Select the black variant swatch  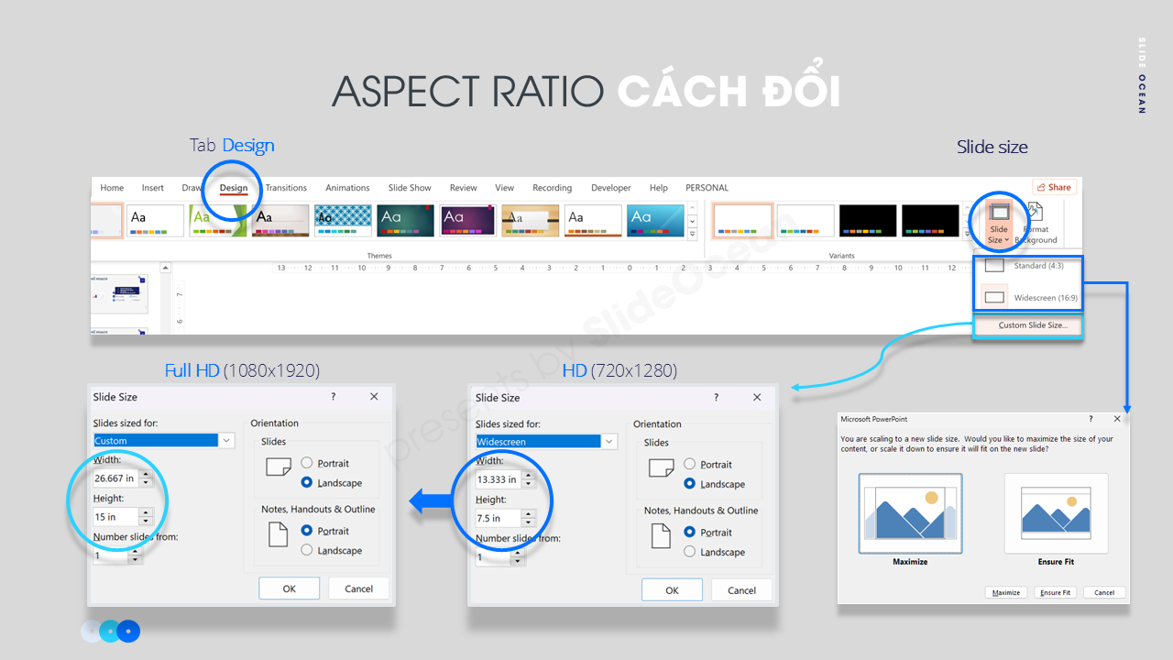pyautogui.click(x=868, y=221)
